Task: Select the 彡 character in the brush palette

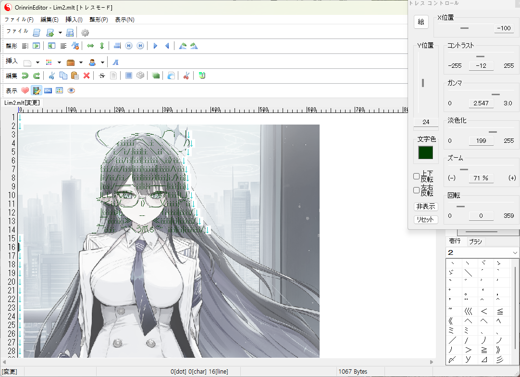Action: pos(500,359)
